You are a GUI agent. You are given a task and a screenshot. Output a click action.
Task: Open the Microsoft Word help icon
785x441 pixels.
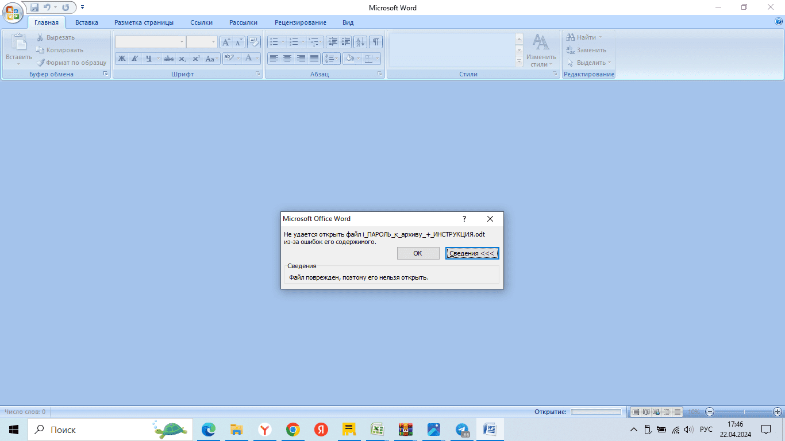tap(779, 22)
